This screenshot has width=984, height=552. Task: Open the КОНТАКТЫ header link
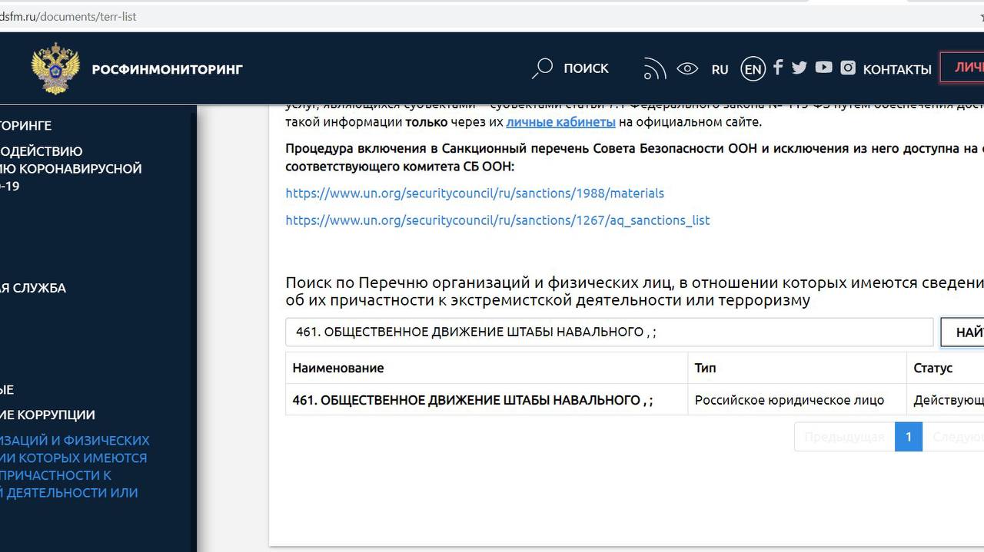point(897,69)
